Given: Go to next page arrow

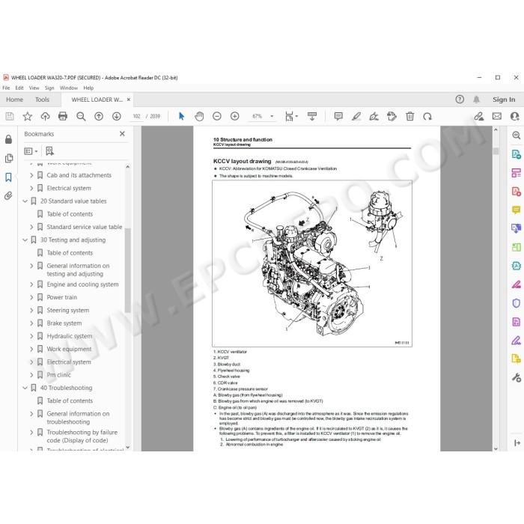Looking at the screenshot, I should pyautogui.click(x=116, y=116).
